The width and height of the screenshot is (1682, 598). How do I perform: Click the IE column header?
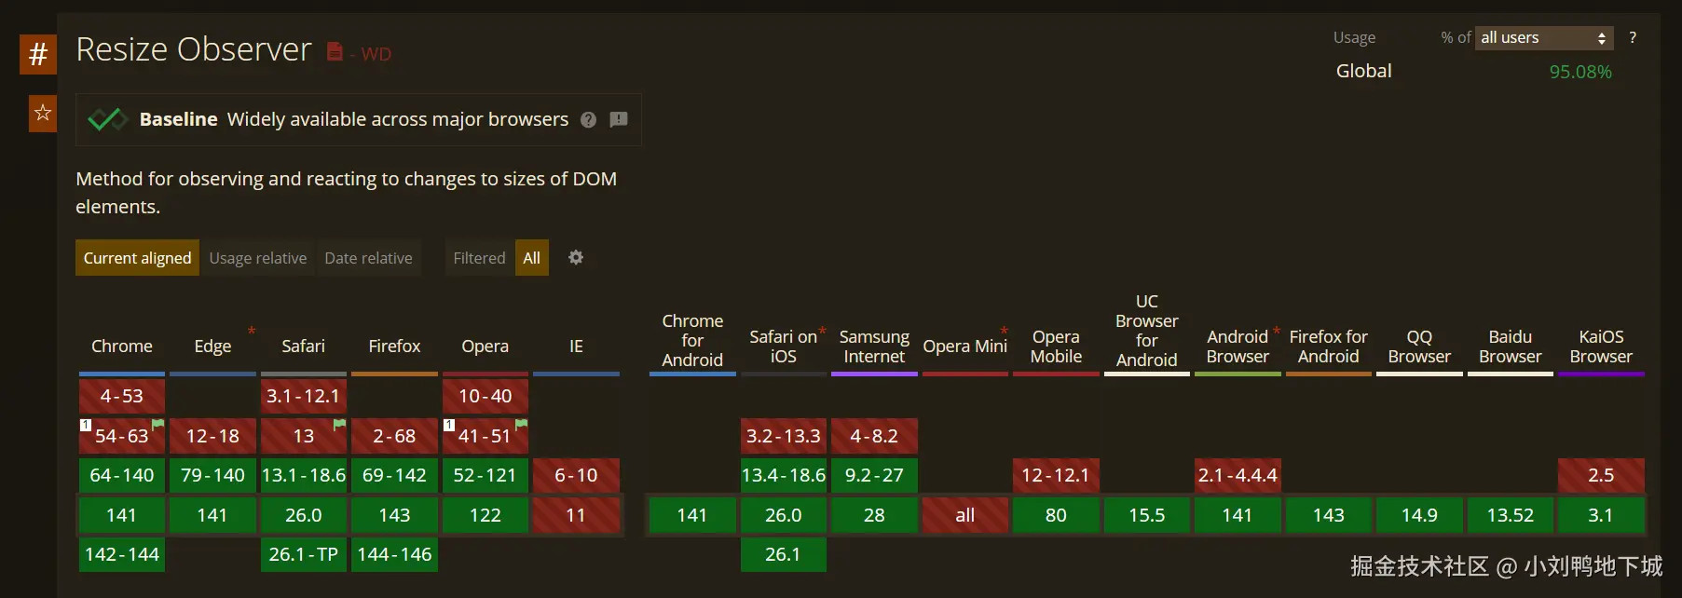tap(576, 347)
